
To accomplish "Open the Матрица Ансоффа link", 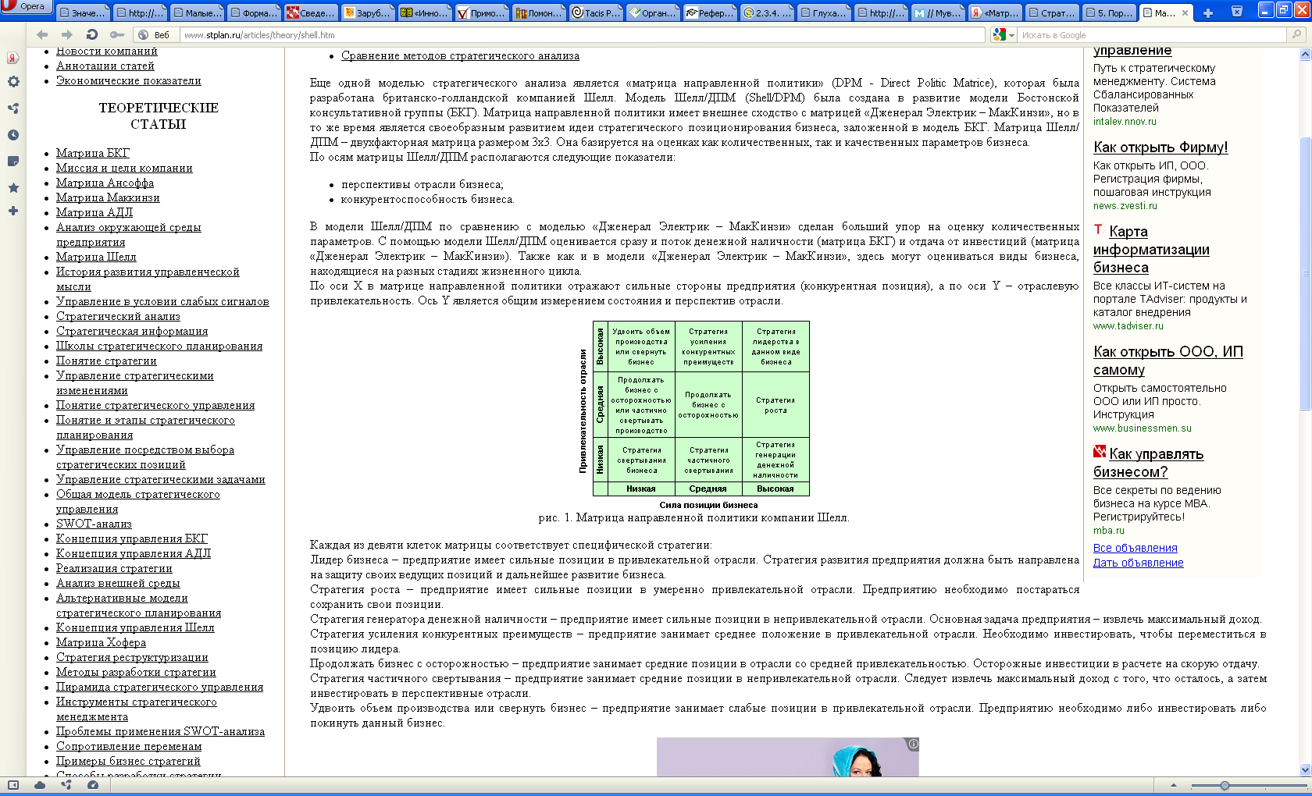I will [105, 183].
